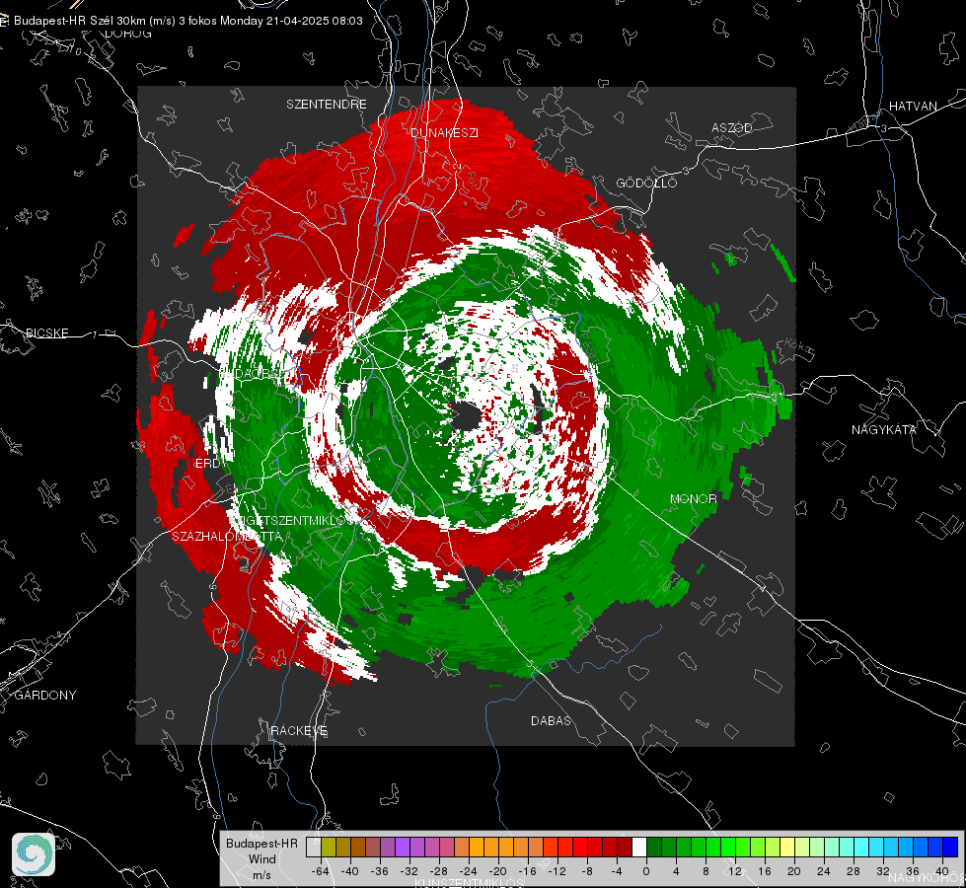Click the 16 legend scale value

(765, 871)
